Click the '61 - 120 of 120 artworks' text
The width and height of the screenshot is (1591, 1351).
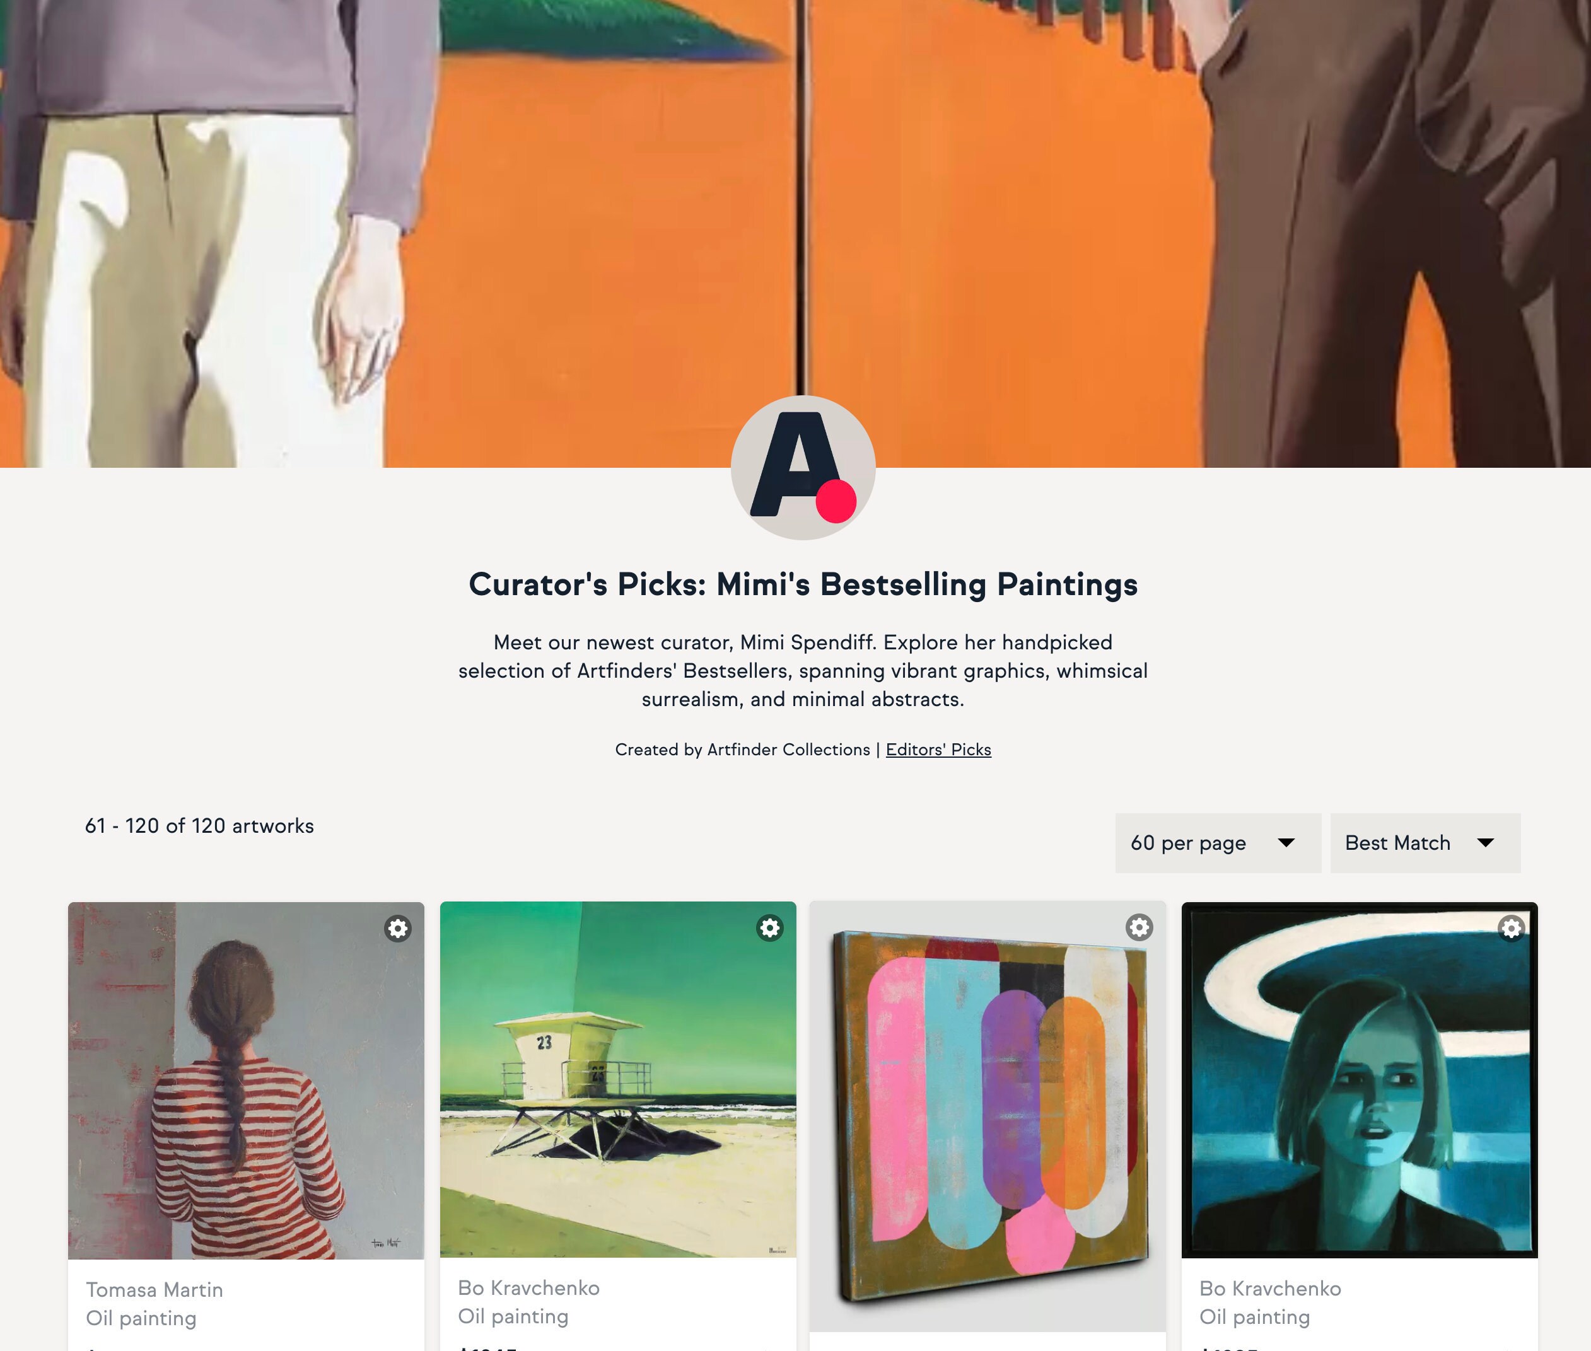click(x=199, y=826)
